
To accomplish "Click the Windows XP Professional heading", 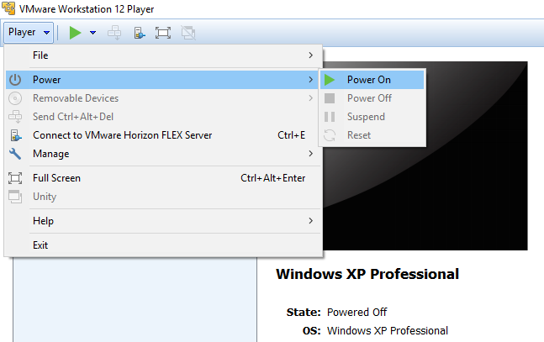I will 367,274.
